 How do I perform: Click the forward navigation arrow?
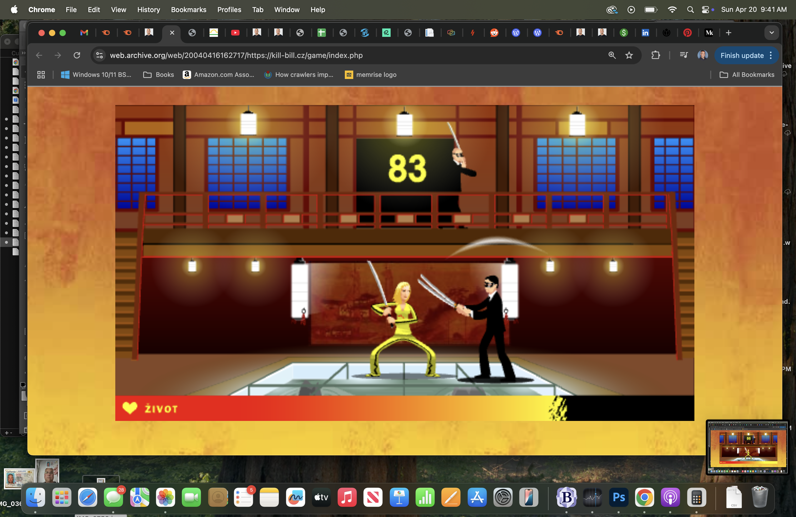[58, 55]
